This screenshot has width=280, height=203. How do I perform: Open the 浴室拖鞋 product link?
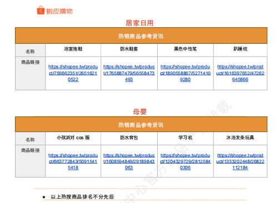(x=73, y=73)
